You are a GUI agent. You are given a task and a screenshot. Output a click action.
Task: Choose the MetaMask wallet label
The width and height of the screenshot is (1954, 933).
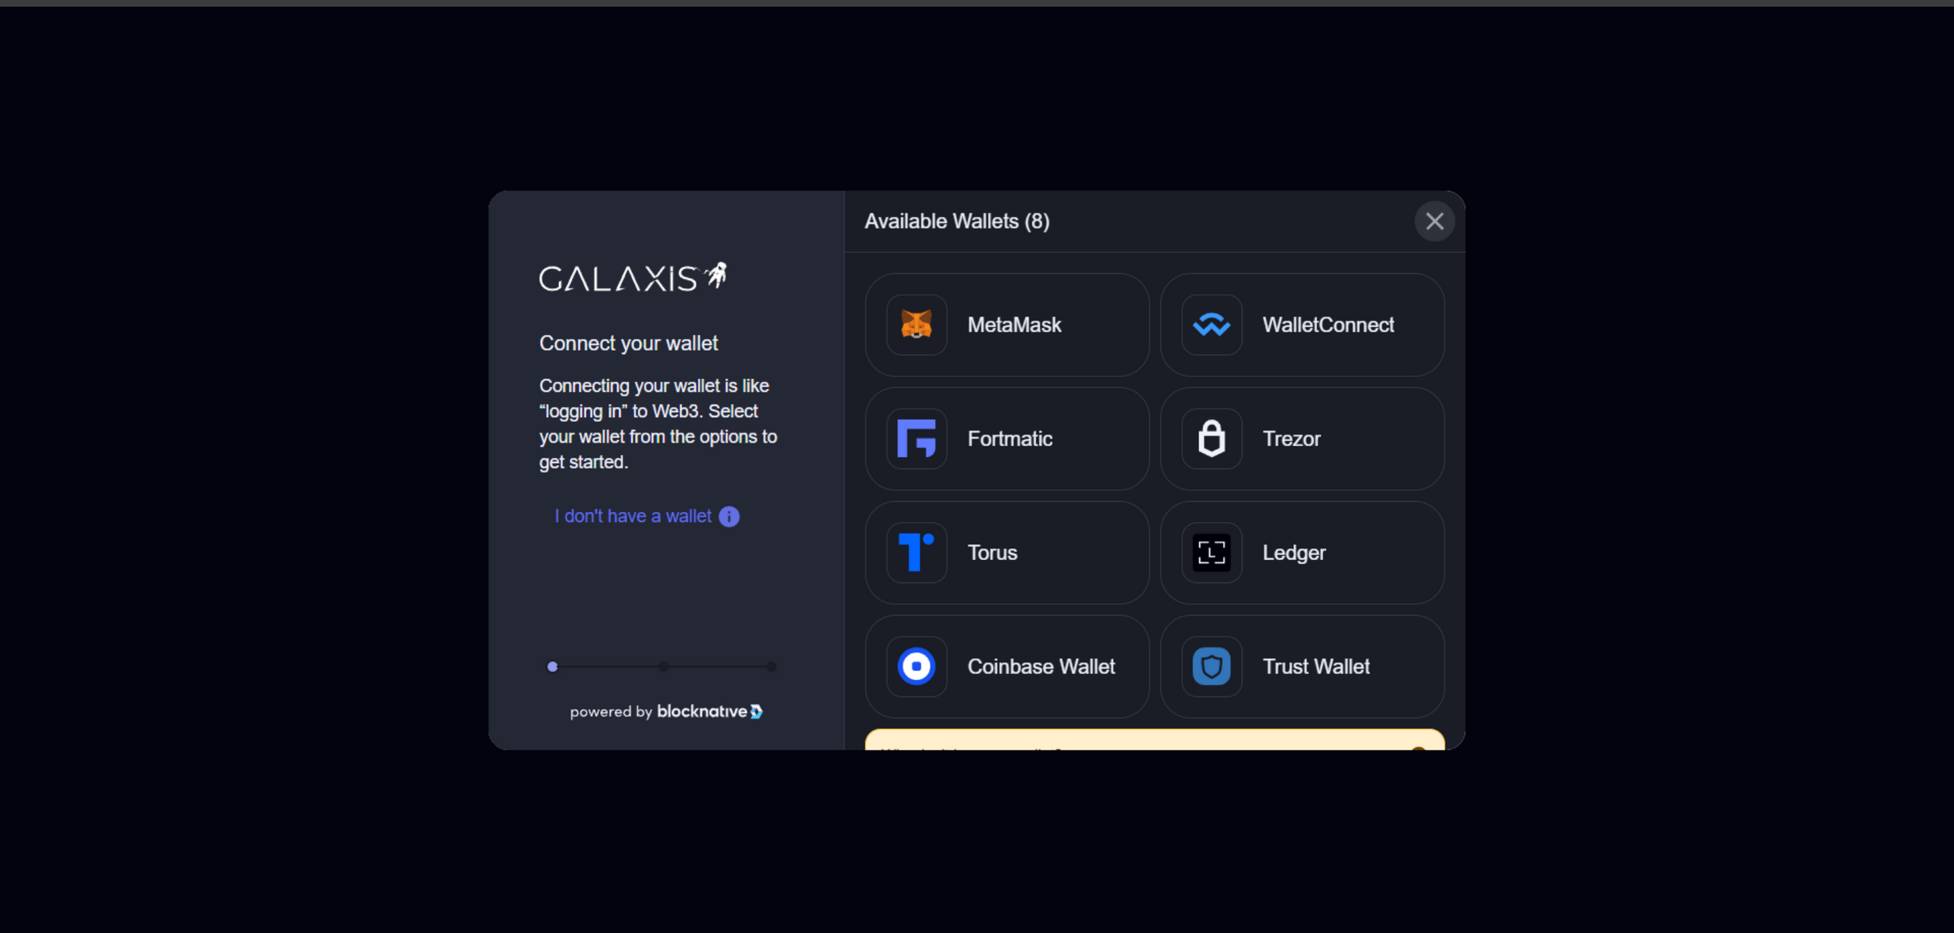pos(1014,324)
